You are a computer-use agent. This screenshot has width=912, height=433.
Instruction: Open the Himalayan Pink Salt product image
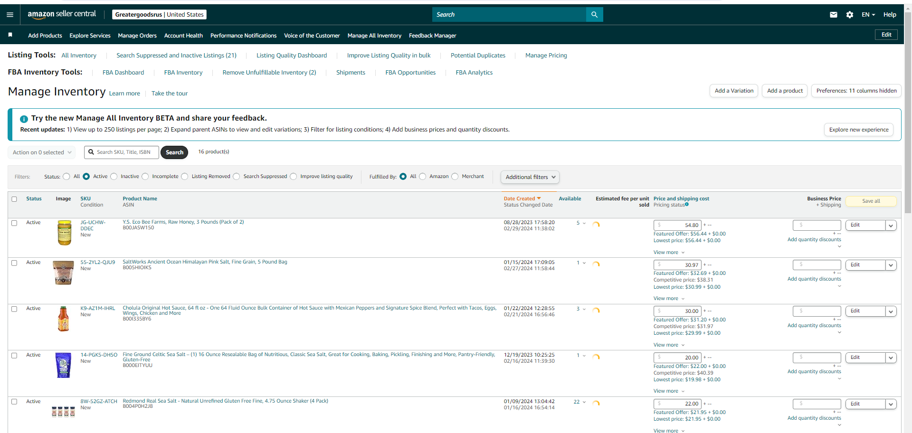point(63,273)
